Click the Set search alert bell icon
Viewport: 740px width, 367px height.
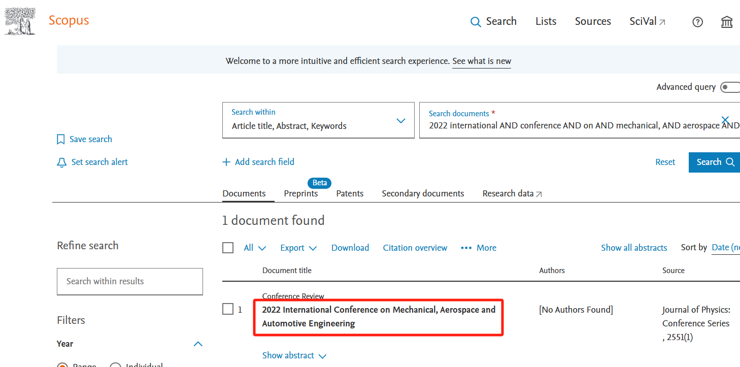(x=61, y=162)
